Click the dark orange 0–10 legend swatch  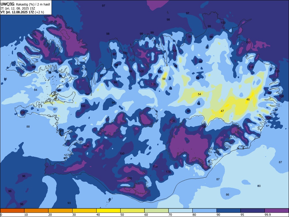click(x=12, y=211)
